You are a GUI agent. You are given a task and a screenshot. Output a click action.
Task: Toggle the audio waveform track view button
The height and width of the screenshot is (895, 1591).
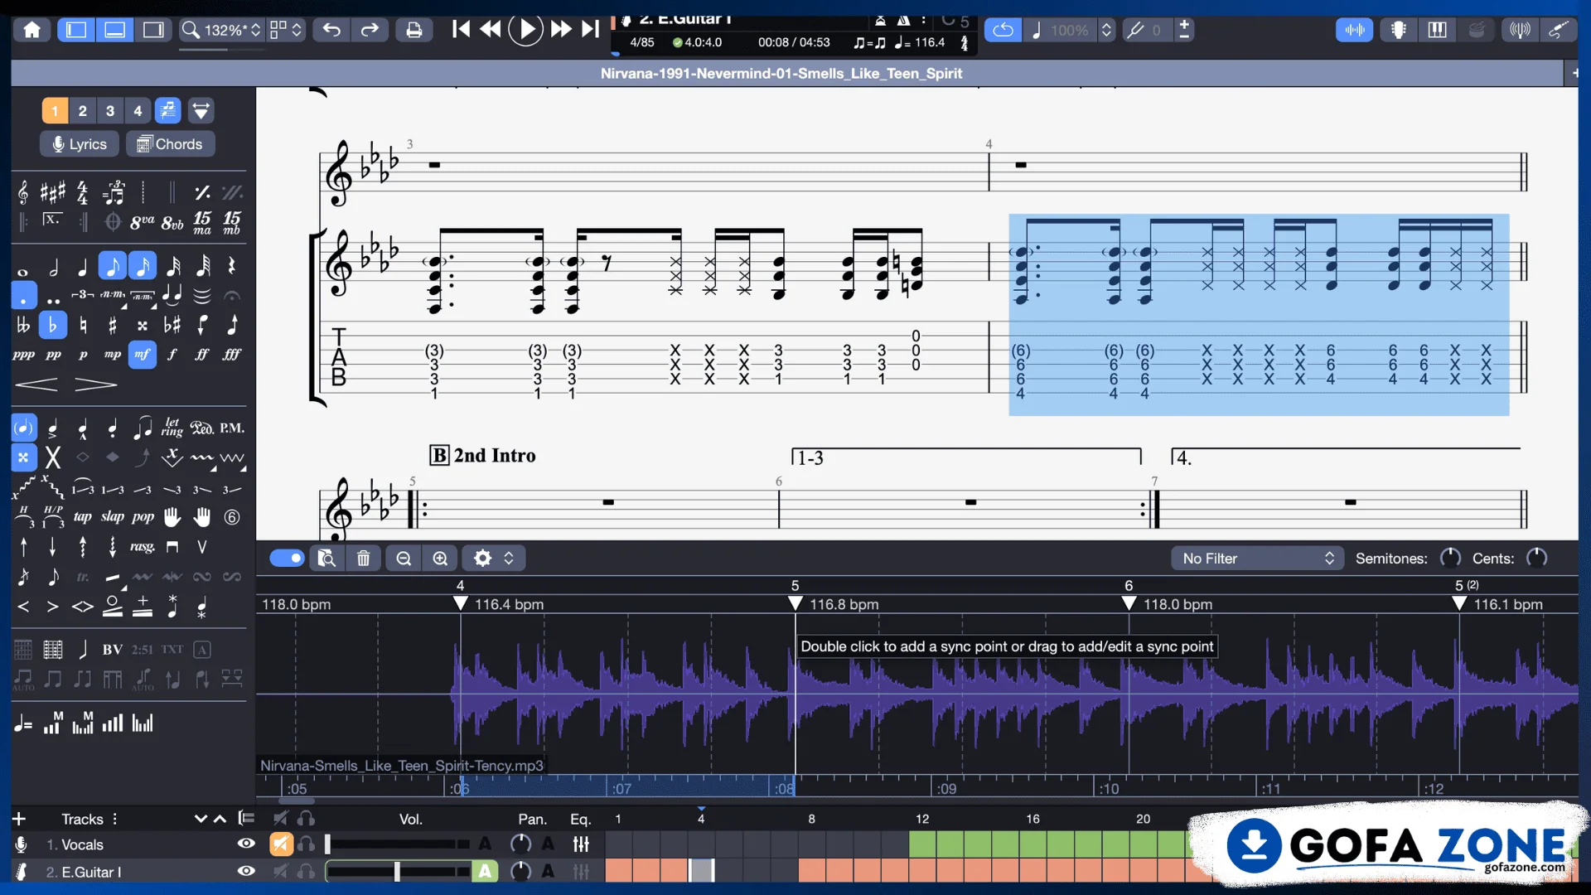pyautogui.click(x=1355, y=30)
